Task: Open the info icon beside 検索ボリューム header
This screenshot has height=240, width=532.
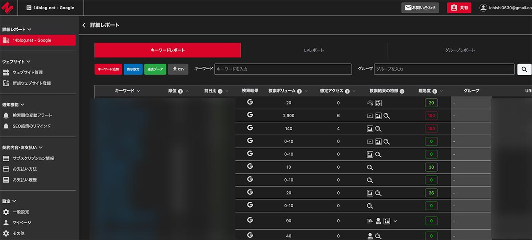Action: (x=300, y=91)
